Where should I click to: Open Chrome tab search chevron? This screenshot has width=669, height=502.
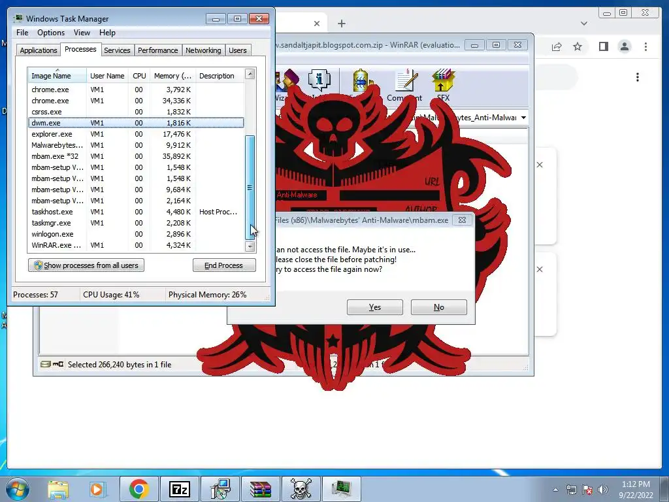click(583, 24)
